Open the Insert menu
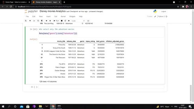This screenshot has height=109, width=194. coord(48,16)
